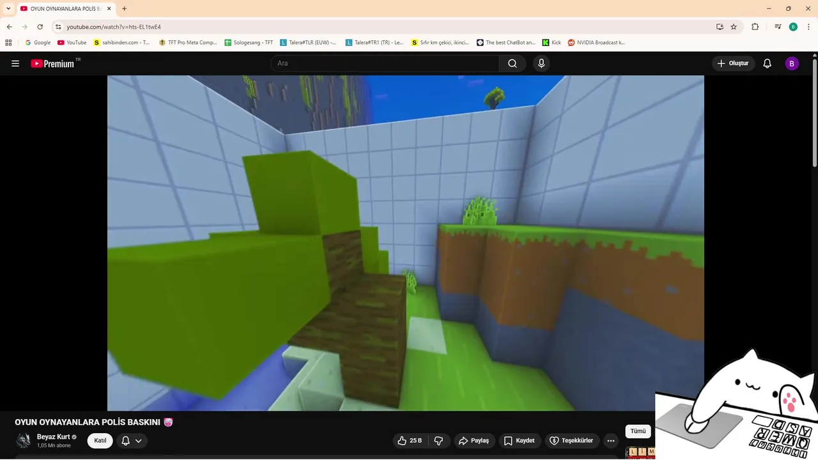Open The best ChatBot bookmark

[x=506, y=43]
